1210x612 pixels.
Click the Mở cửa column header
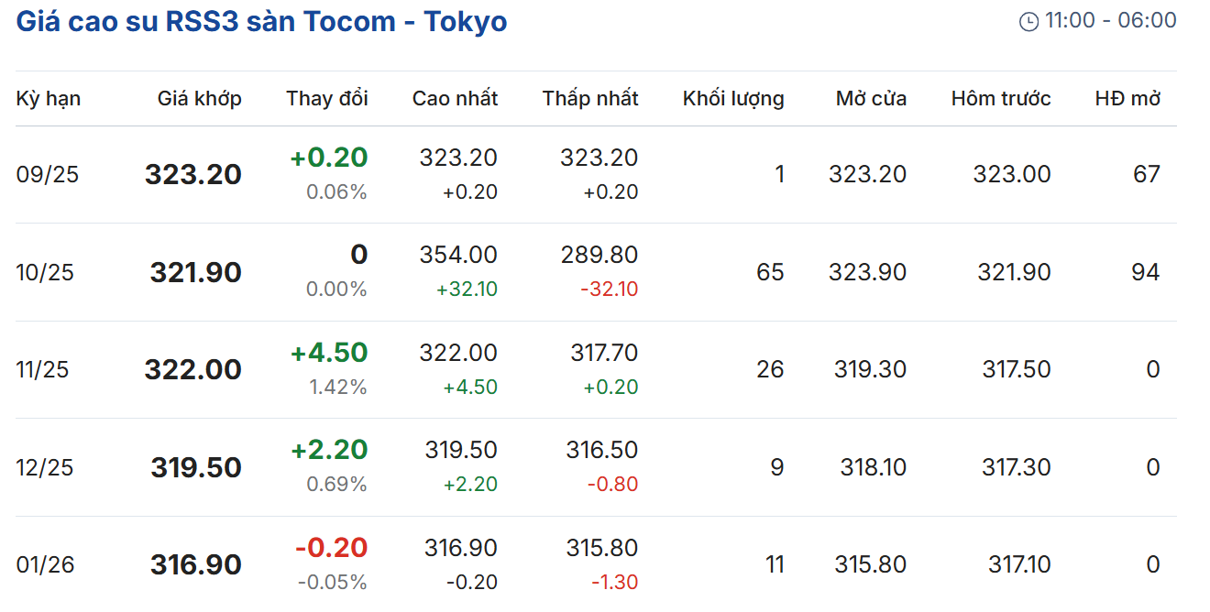pyautogui.click(x=871, y=99)
